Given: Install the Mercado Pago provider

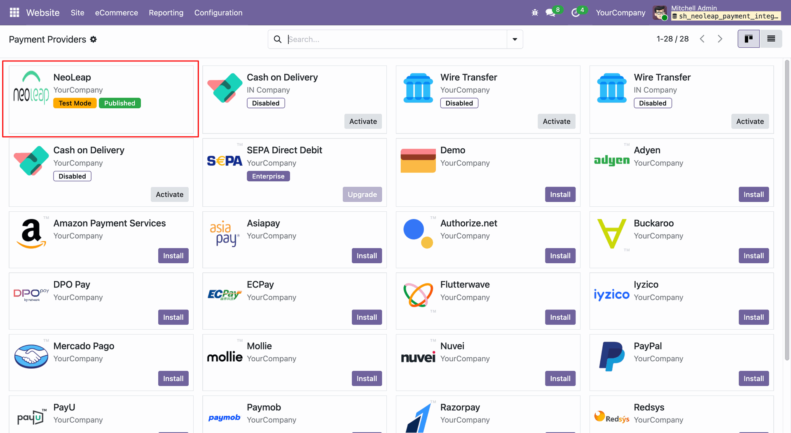Looking at the screenshot, I should click(173, 379).
